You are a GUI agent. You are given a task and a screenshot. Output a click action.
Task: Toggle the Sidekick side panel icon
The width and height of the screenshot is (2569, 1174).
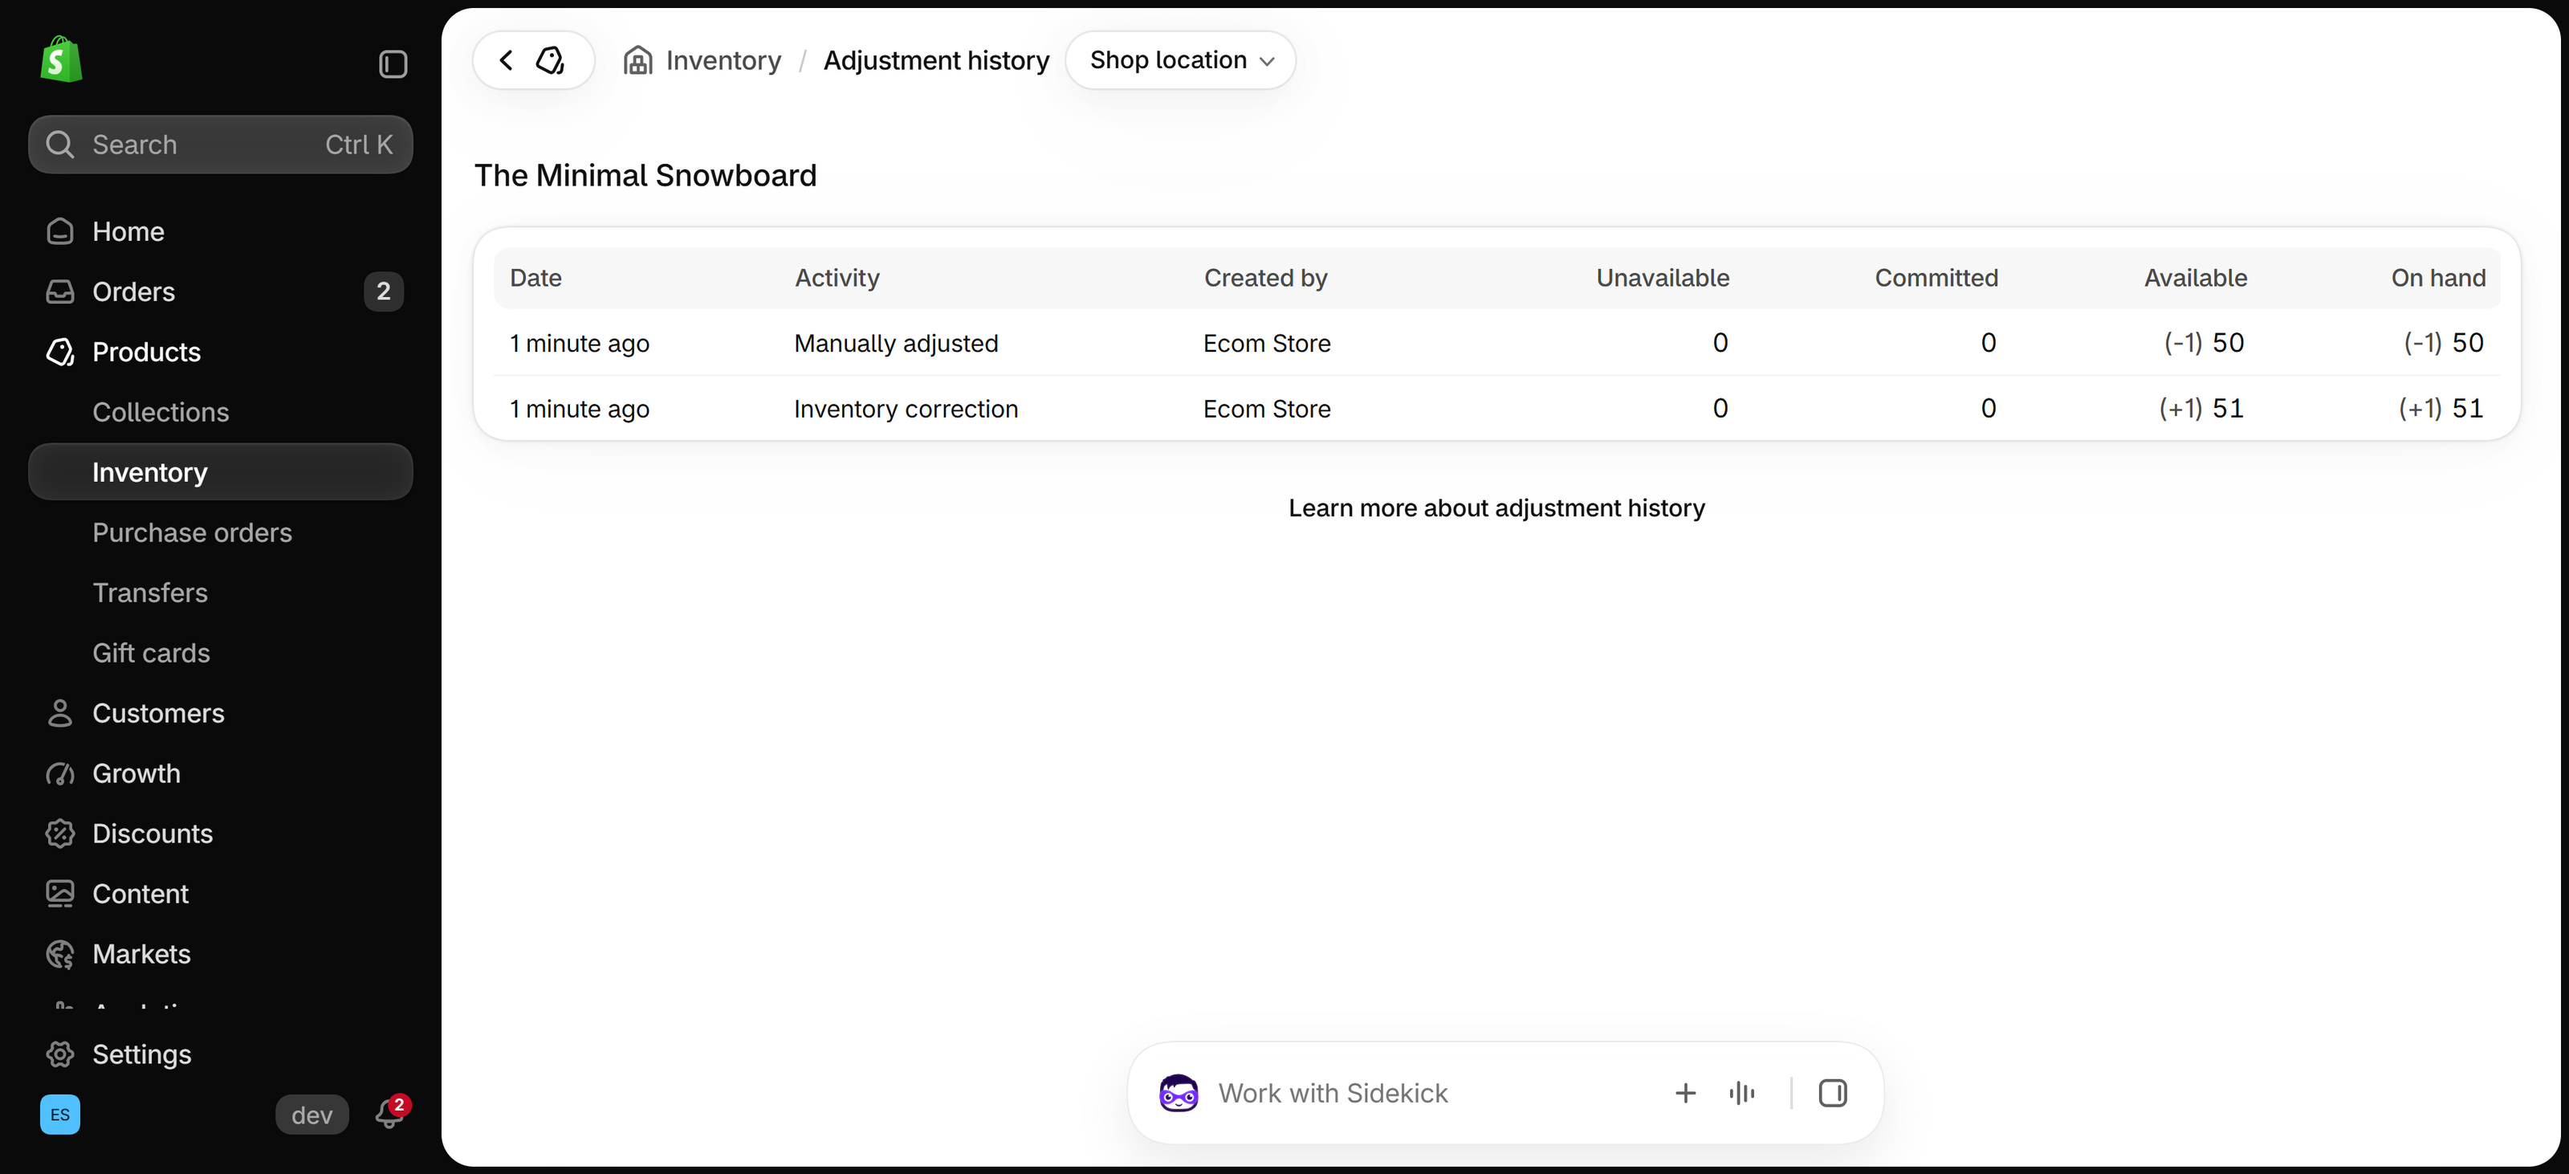coord(1833,1093)
